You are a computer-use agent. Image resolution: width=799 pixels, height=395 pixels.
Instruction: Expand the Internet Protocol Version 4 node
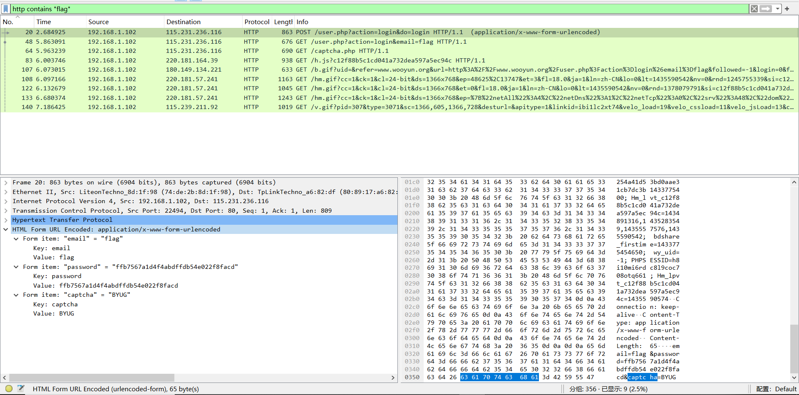6,201
